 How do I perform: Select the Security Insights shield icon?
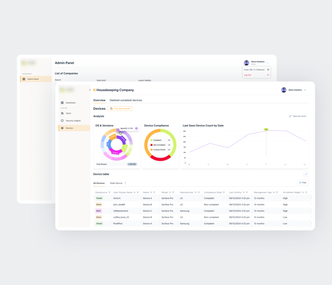tap(62, 121)
